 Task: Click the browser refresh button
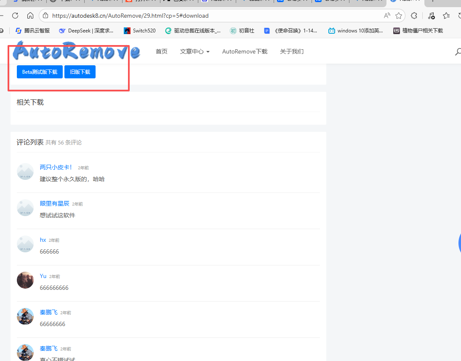tap(15, 16)
